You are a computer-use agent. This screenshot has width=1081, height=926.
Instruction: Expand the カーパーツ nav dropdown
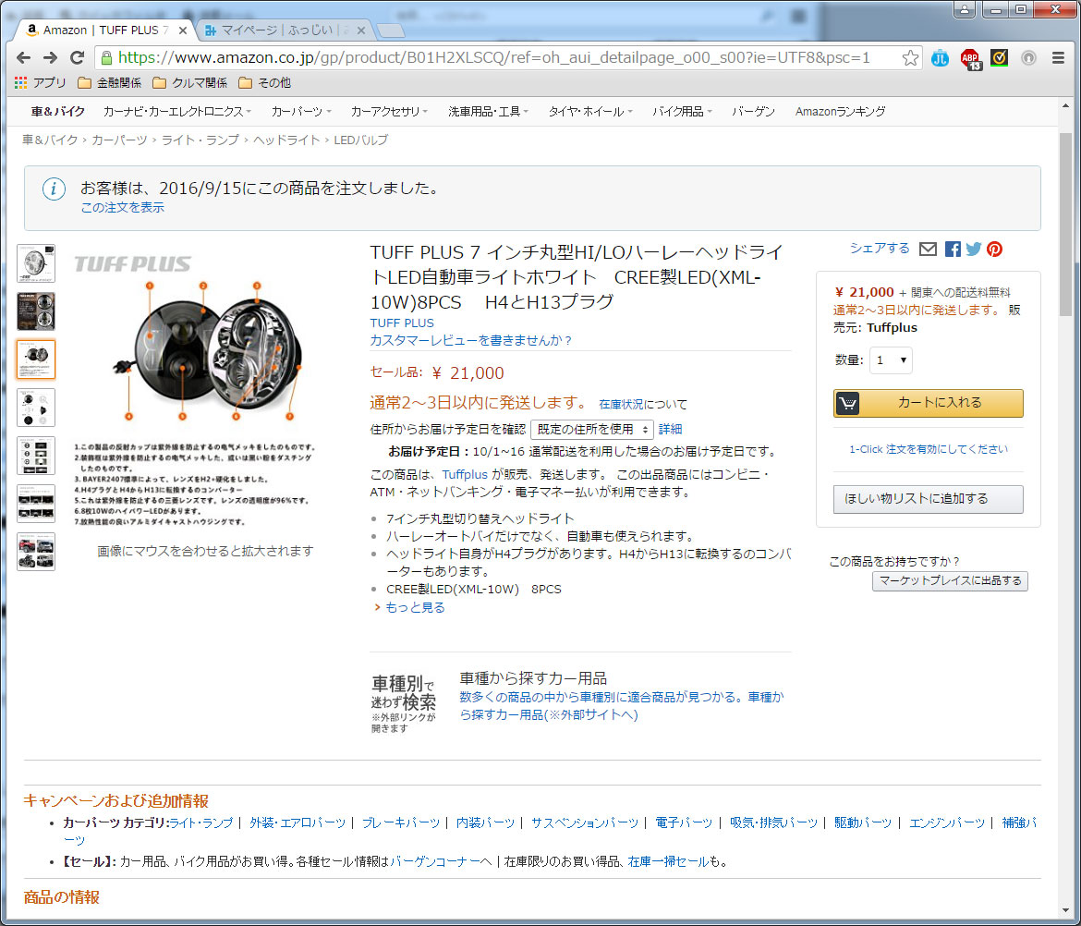(301, 112)
